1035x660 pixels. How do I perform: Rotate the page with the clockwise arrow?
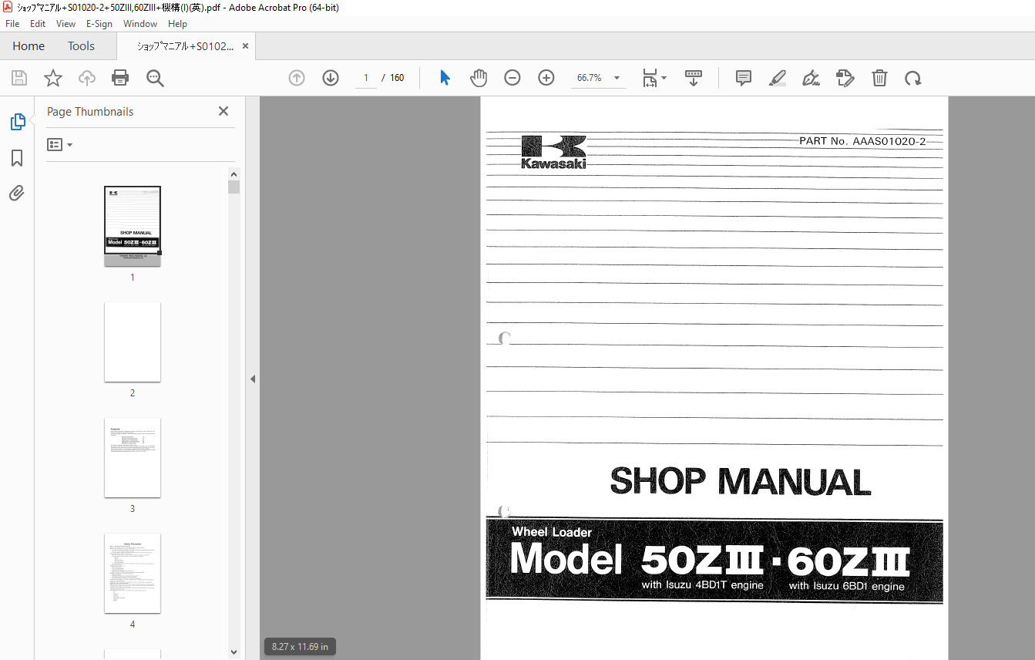tap(913, 78)
